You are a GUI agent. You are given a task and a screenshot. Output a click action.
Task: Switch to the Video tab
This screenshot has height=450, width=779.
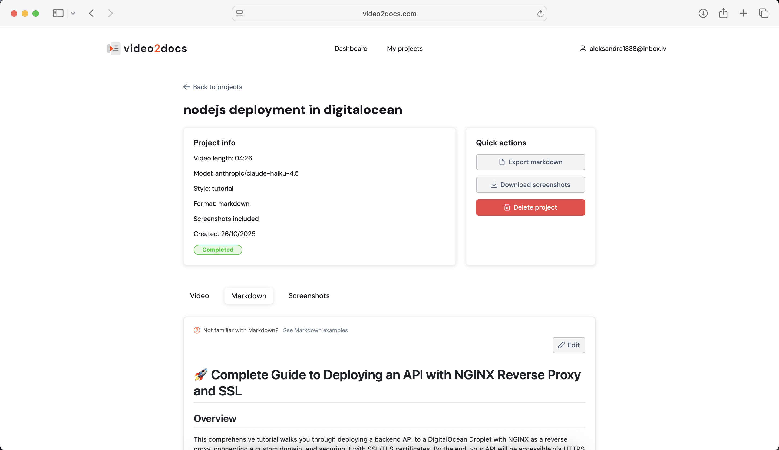(199, 296)
